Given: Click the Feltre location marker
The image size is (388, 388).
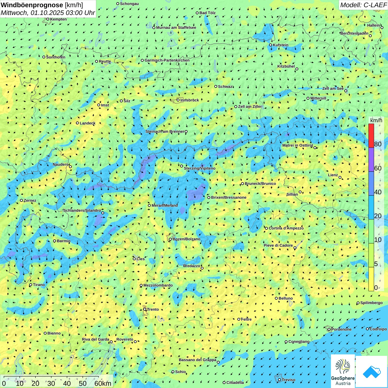Looking at the screenshot, I should (x=239, y=319).
